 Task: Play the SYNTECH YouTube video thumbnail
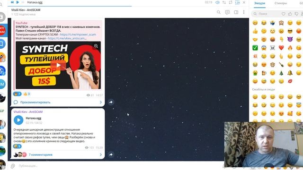coord(58,65)
